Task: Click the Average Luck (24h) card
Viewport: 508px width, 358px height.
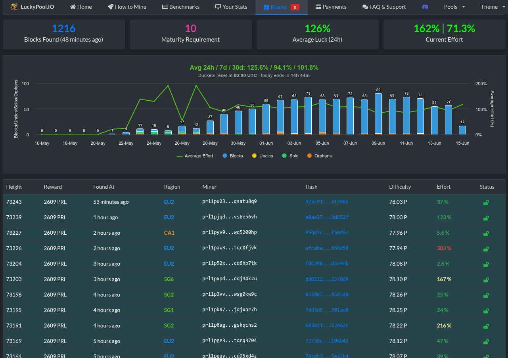Action: (318, 34)
